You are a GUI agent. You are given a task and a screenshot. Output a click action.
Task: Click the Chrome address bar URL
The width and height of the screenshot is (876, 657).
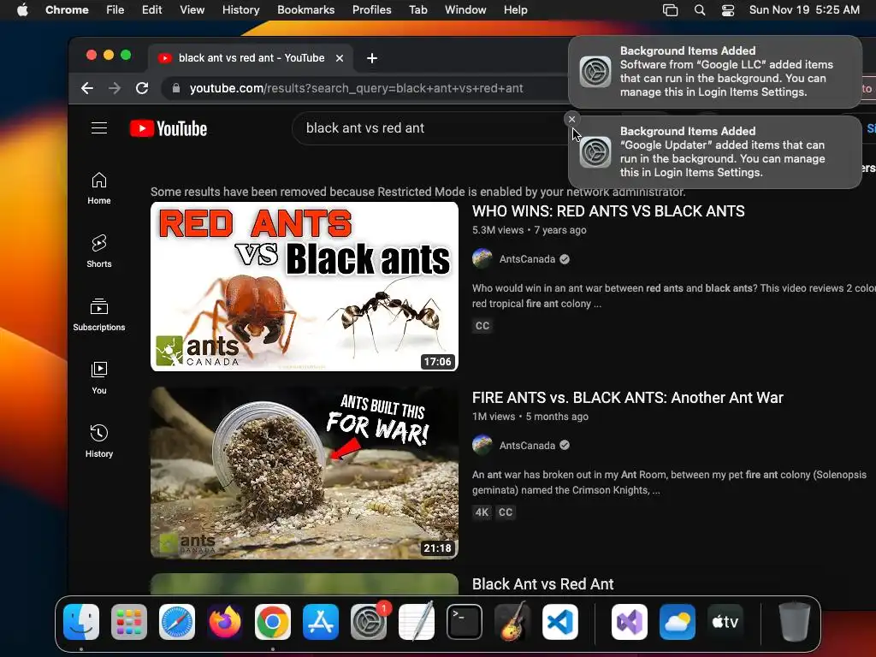[x=357, y=88]
